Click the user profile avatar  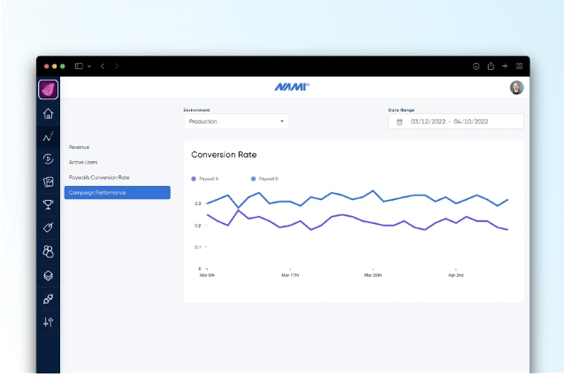[x=516, y=88]
